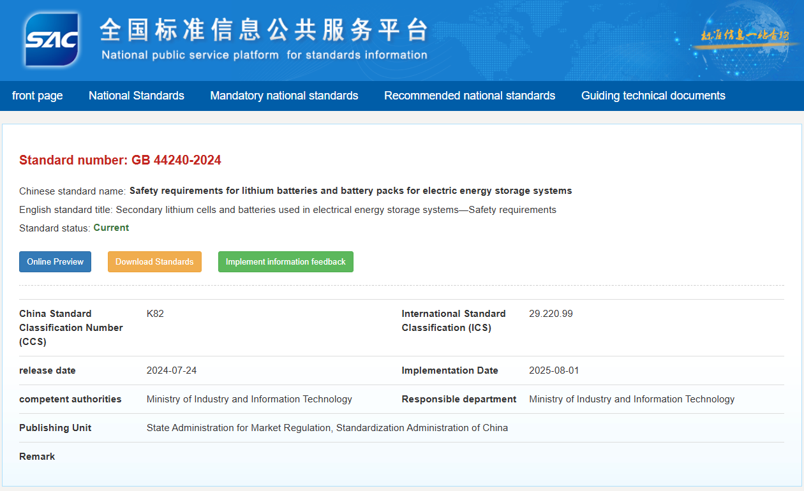Open the National Standards section

[136, 96]
